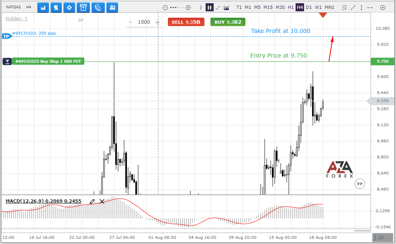The image size is (396, 244).
Task: Increase order volume with plus button
Action: point(157,23)
